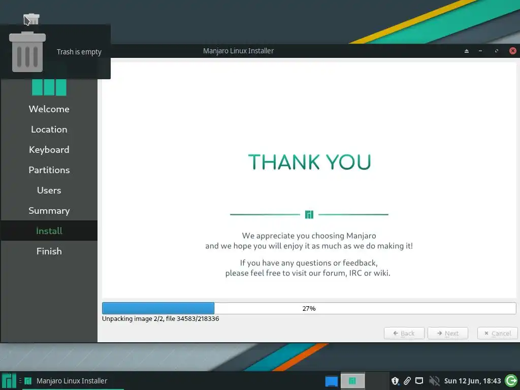Image resolution: width=520 pixels, height=390 pixels.
Task: Click the show desktop blue icon
Action: coord(331,381)
